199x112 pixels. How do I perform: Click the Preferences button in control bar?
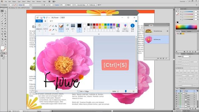pyautogui.click(x=92, y=5)
